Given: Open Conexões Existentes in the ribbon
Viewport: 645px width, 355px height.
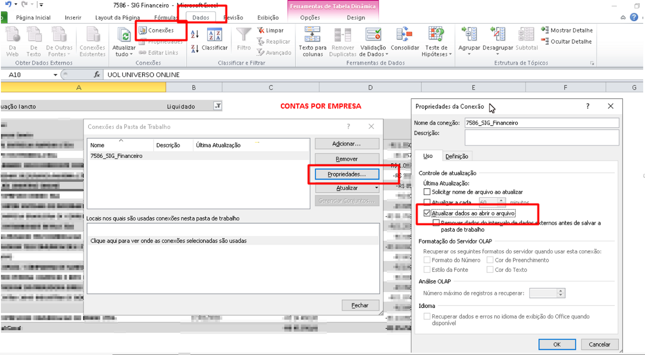Looking at the screenshot, I should click(x=92, y=42).
